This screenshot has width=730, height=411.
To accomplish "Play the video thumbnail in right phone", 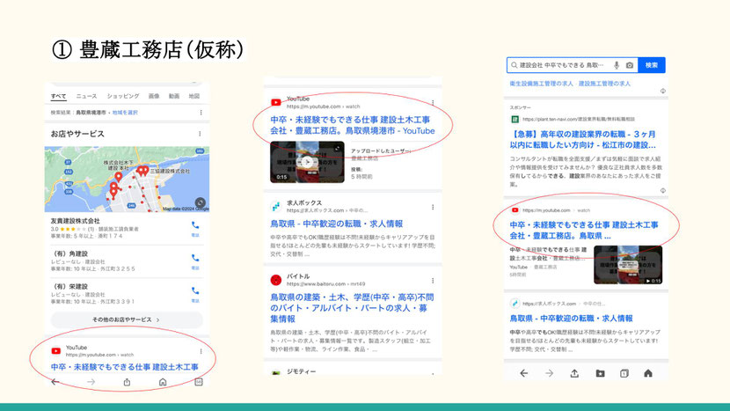I will click(628, 265).
